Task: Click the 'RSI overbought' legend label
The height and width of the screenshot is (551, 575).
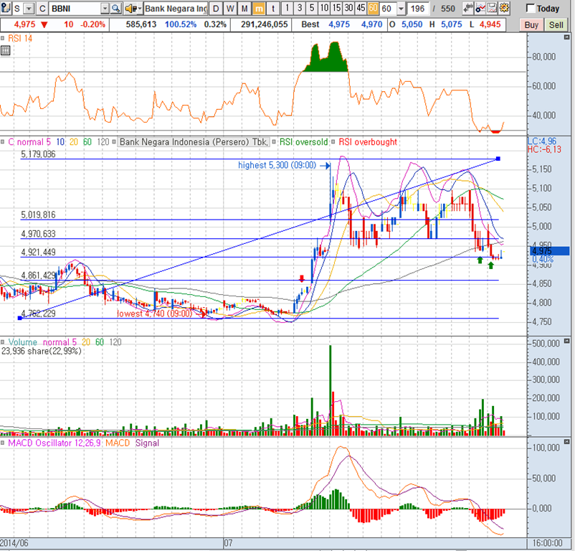Action: pos(368,141)
